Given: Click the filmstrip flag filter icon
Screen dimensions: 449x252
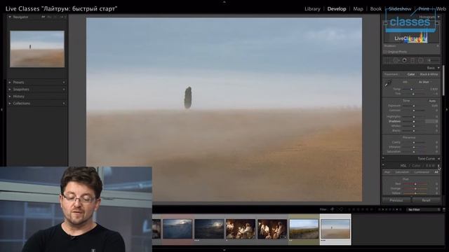Looking at the screenshot, I should [332, 209].
